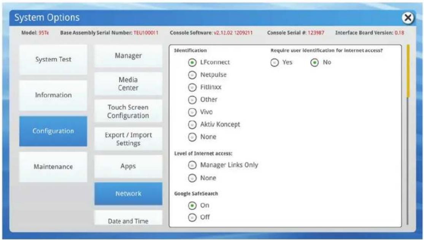Screen dimensions: 424x240
Task: Click the Model 95Te value
Action: (x=43, y=33)
